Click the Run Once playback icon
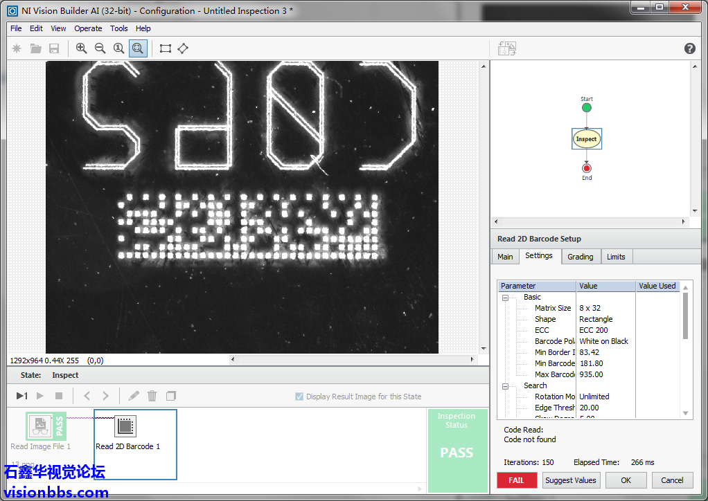The image size is (708, 501). click(21, 396)
